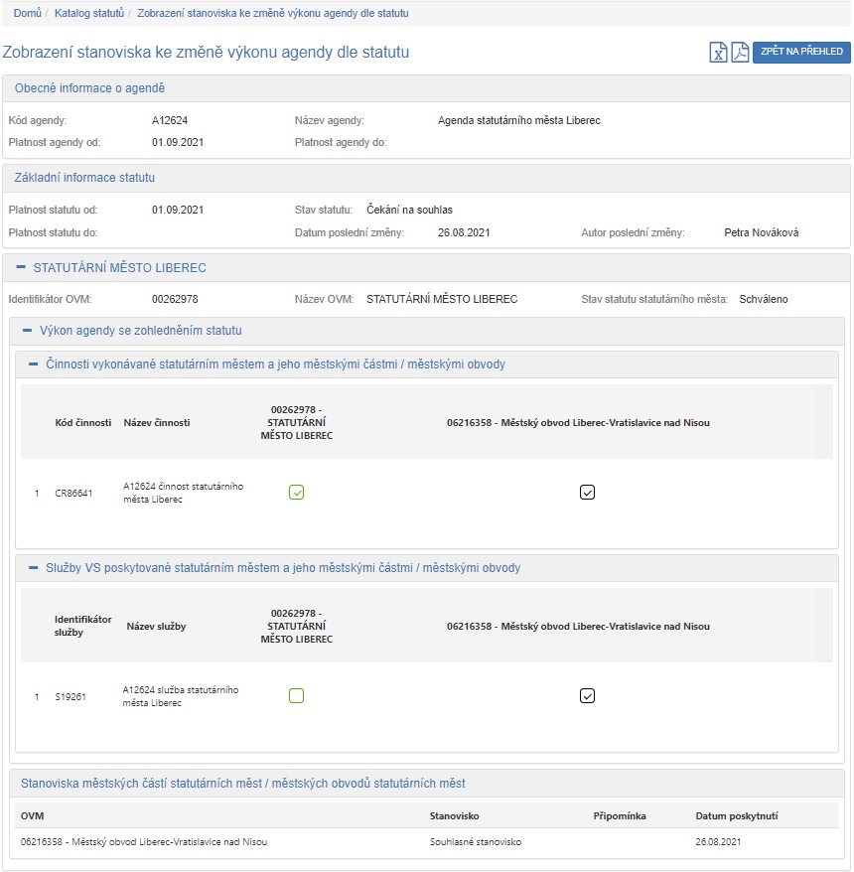Enable Statutární město checkbox for služba S19261
Viewport: 854px width, 872px height.
pos(296,696)
